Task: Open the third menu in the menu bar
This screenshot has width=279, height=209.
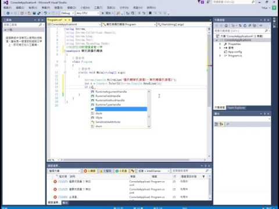Action: (33, 8)
